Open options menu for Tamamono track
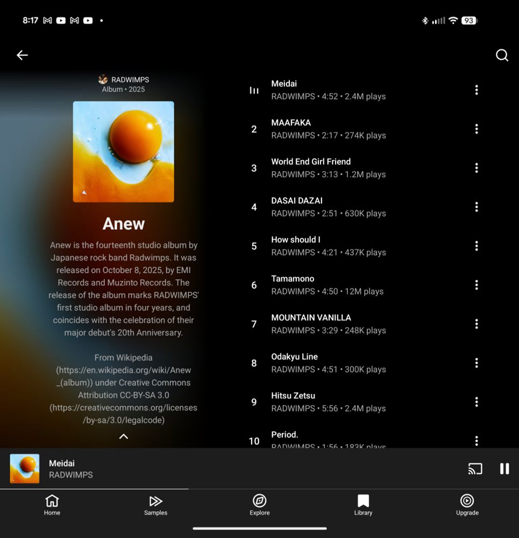The image size is (519, 538). pos(477,285)
